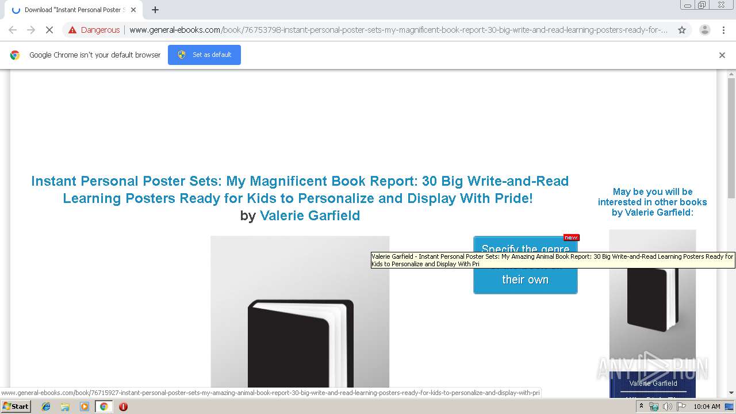The image size is (736, 414).
Task: Click the Specify the genre blue button
Action: (x=525, y=264)
